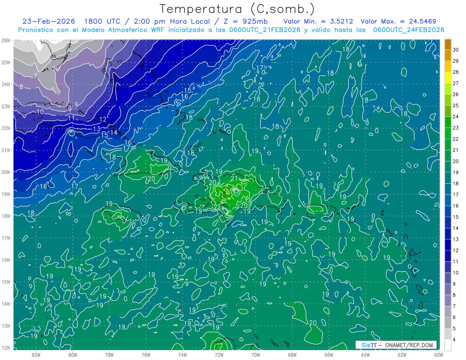This screenshot has width=466, height=360.
Task: Click the "62W" longitude label
Action: click(402, 355)
